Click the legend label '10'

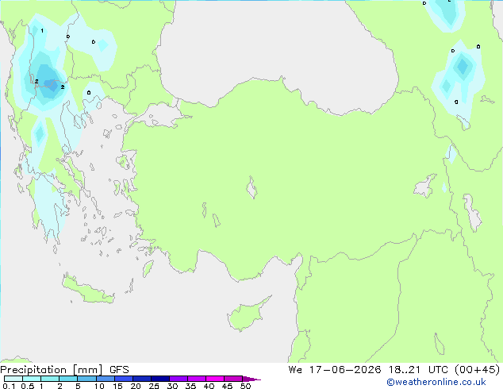coord(99,386)
